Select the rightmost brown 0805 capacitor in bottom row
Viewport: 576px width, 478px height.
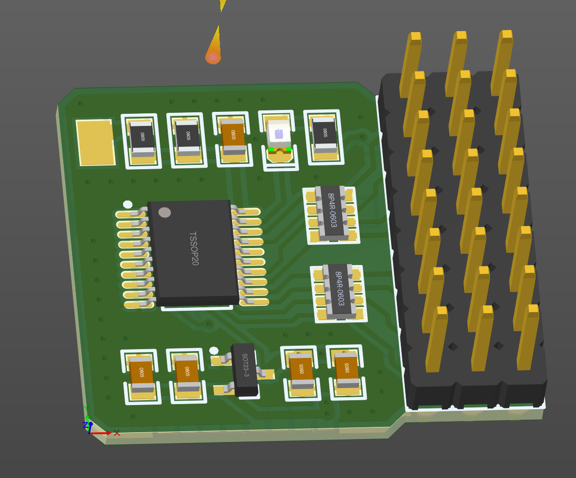point(347,369)
